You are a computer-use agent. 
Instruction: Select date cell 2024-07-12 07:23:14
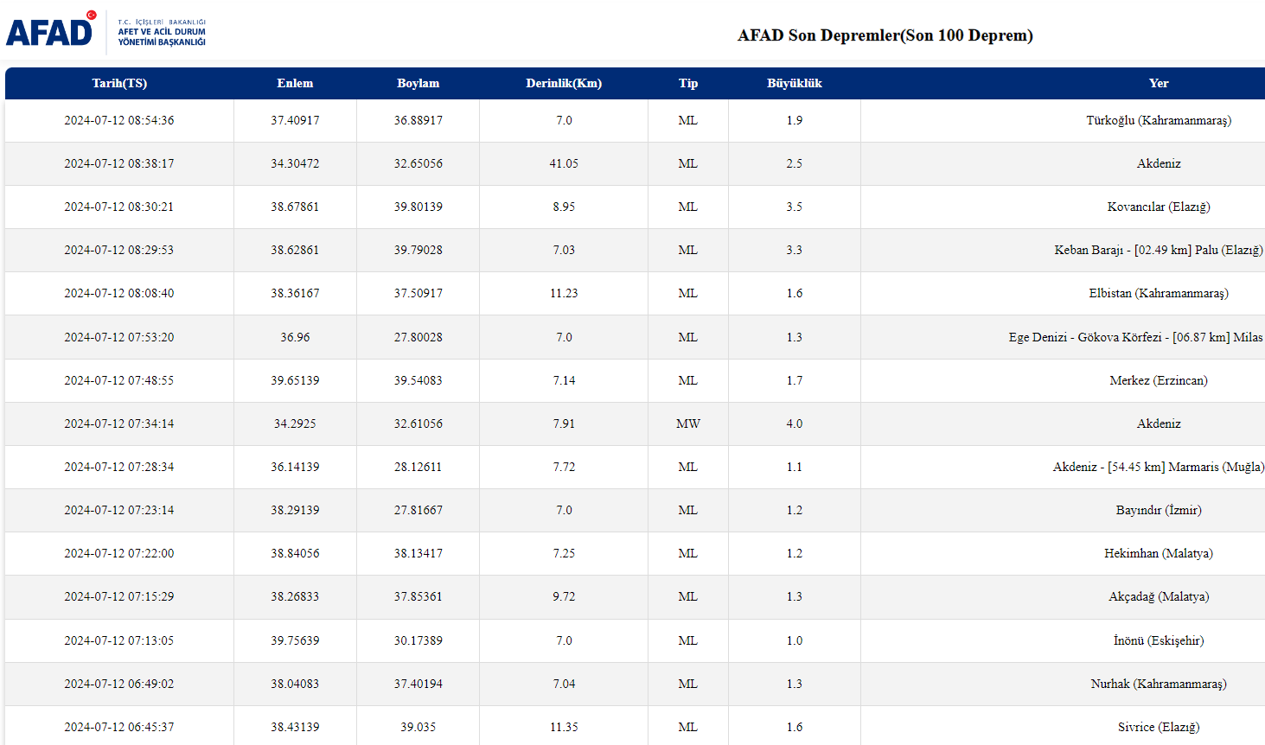coord(119,510)
